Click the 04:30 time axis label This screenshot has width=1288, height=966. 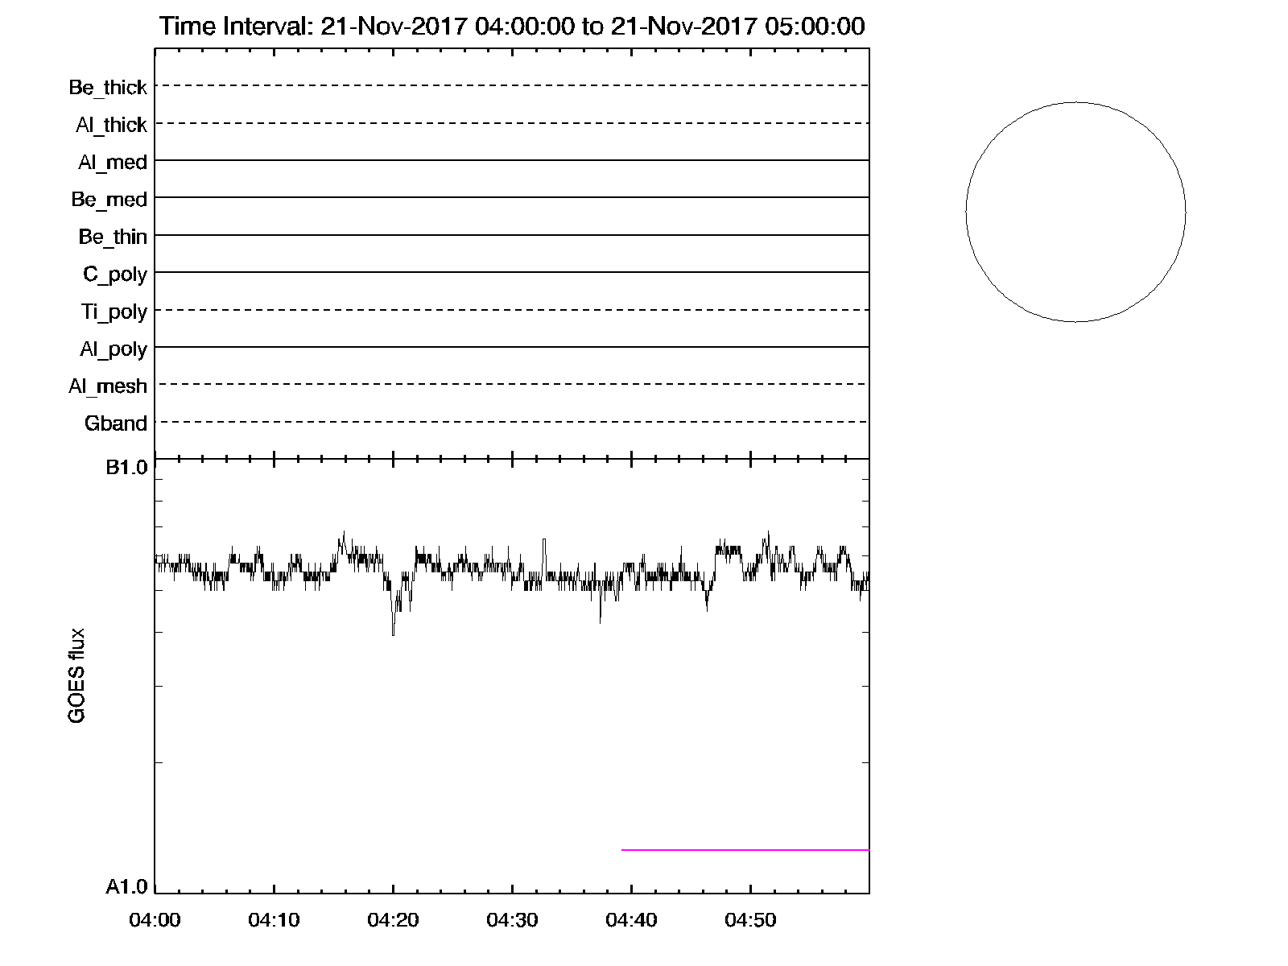click(512, 920)
